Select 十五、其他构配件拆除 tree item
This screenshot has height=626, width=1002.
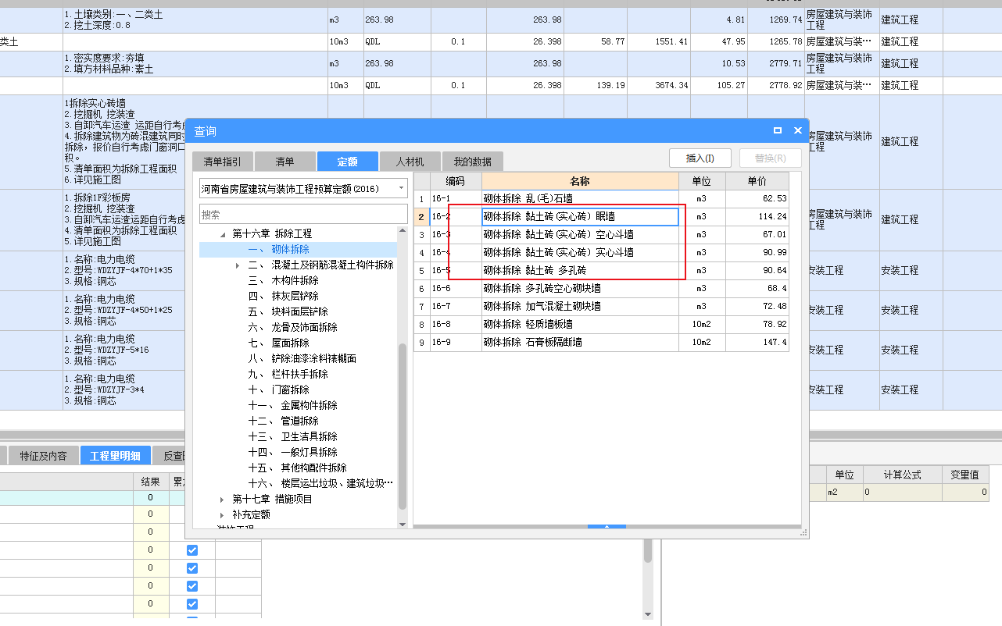pyautogui.click(x=297, y=468)
